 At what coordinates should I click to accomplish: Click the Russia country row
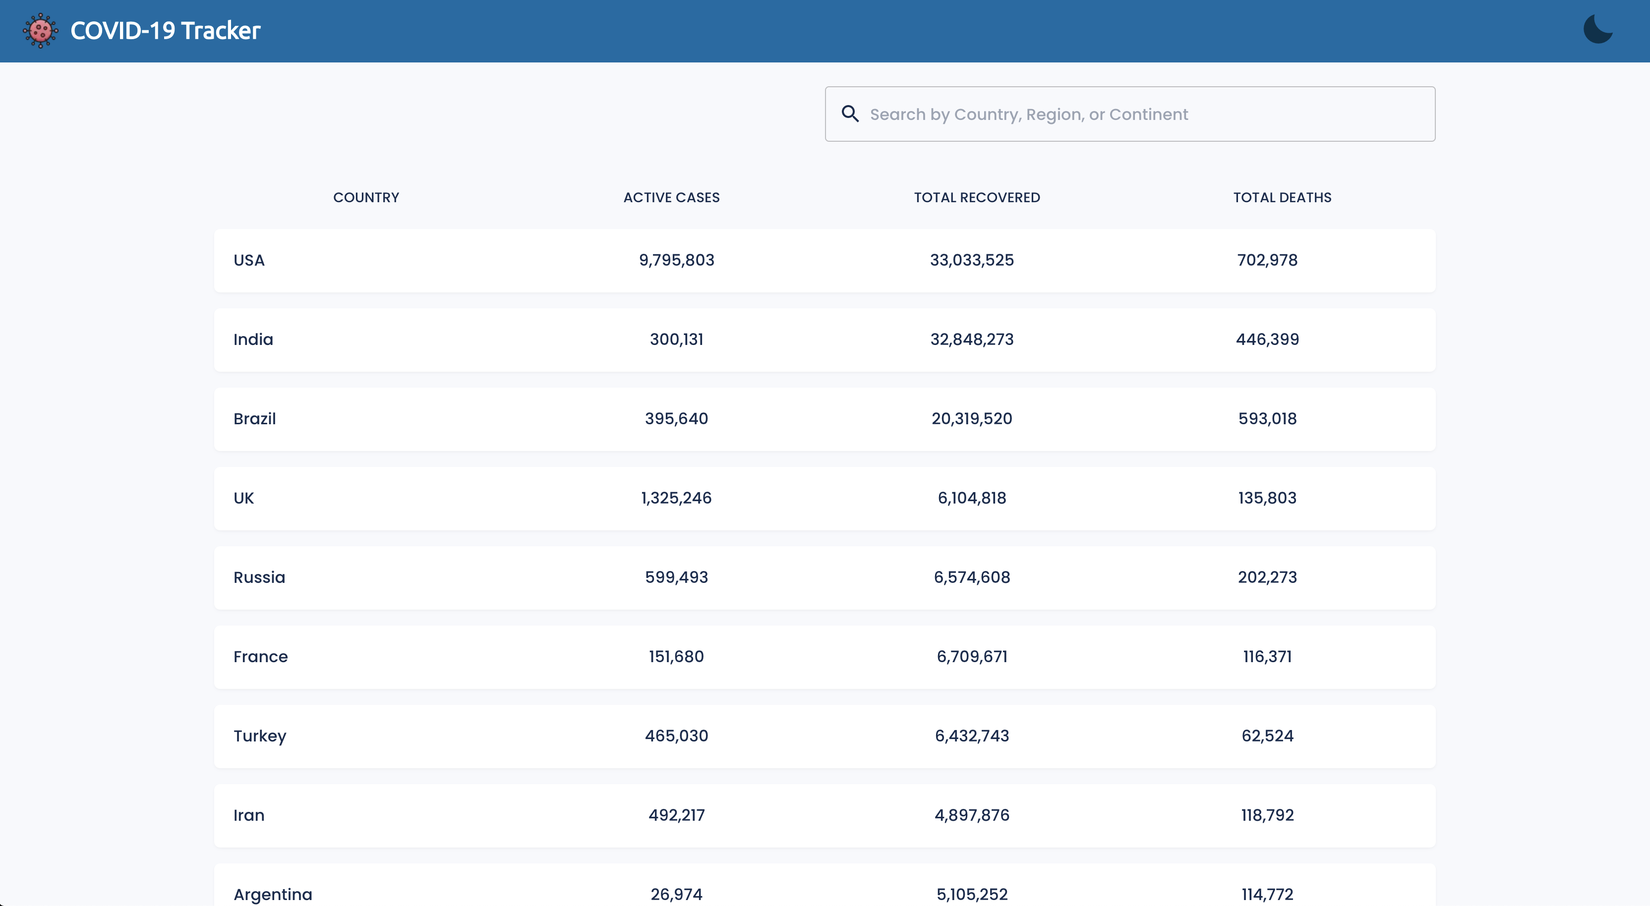click(x=825, y=577)
